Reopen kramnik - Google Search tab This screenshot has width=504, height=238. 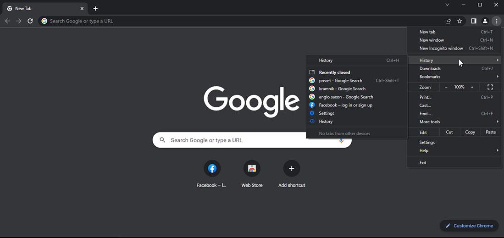[x=357, y=89]
